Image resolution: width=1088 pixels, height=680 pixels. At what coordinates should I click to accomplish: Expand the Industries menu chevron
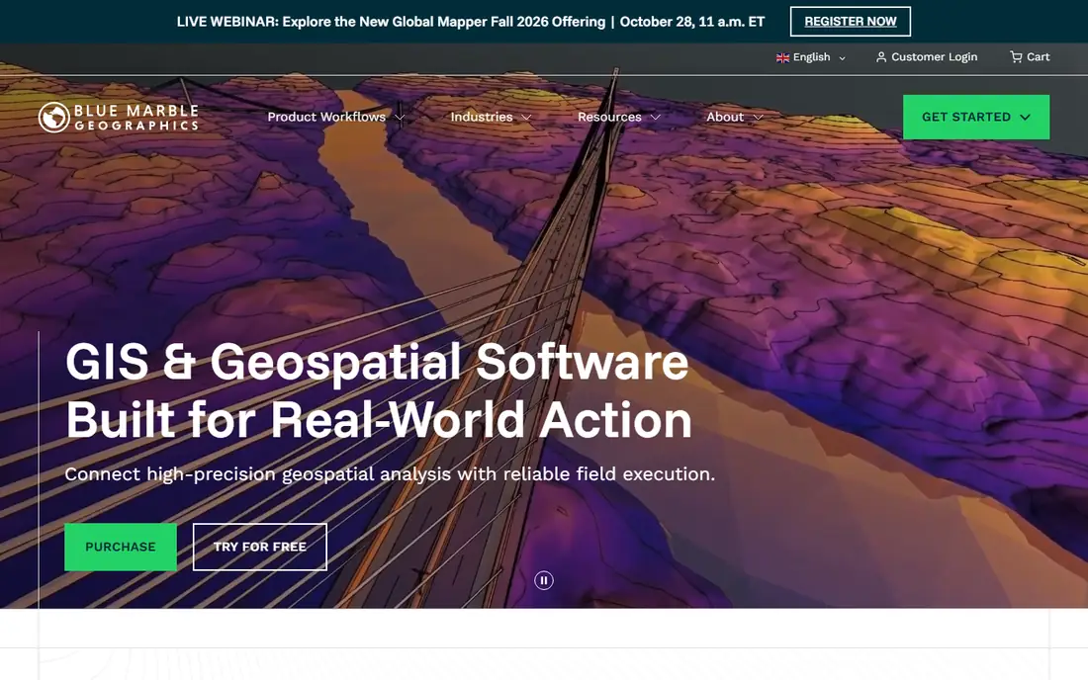(526, 118)
